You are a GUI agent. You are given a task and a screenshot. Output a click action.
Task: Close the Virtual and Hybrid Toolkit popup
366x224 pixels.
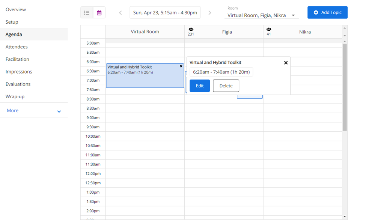point(286,63)
